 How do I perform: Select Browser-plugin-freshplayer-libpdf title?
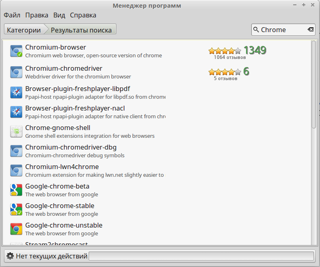click(x=78, y=89)
